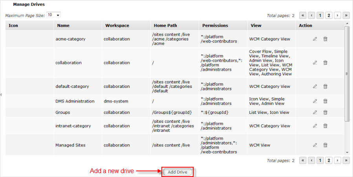
Task: Go to last page using top pager
Action: click(x=346, y=16)
